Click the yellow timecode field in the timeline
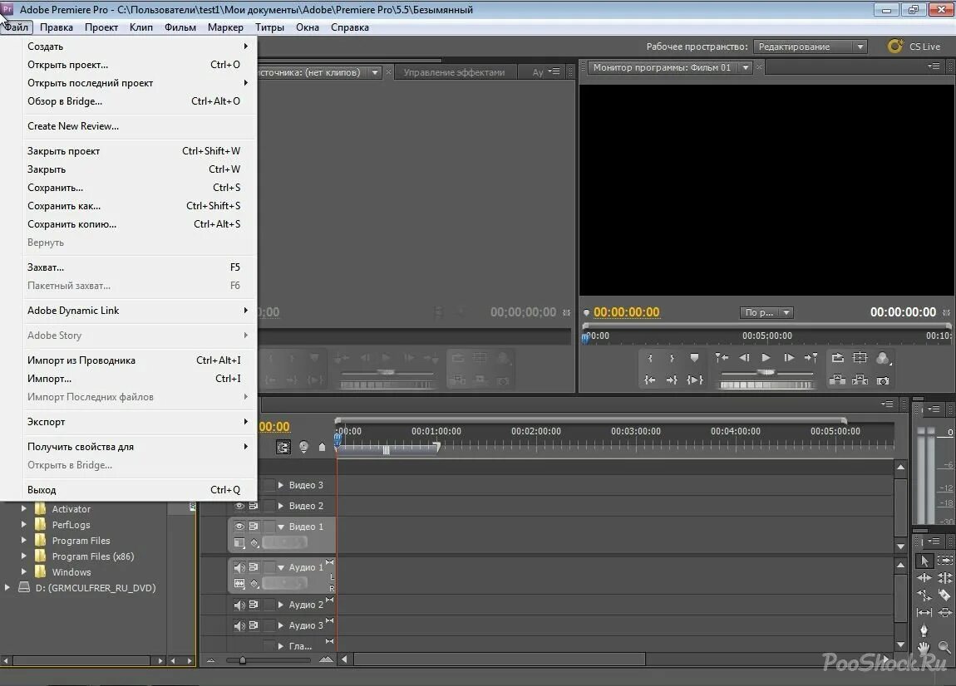The width and height of the screenshot is (956, 686). (274, 426)
